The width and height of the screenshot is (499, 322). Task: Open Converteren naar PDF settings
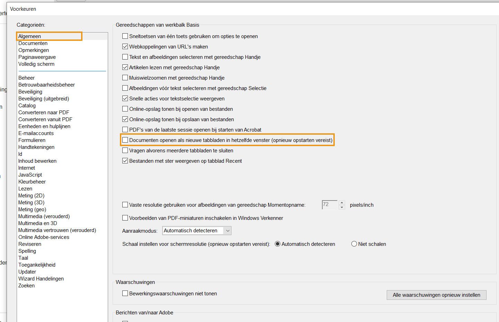44,112
